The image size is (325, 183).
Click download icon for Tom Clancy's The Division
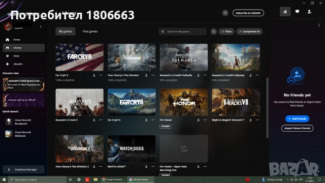click(146, 75)
